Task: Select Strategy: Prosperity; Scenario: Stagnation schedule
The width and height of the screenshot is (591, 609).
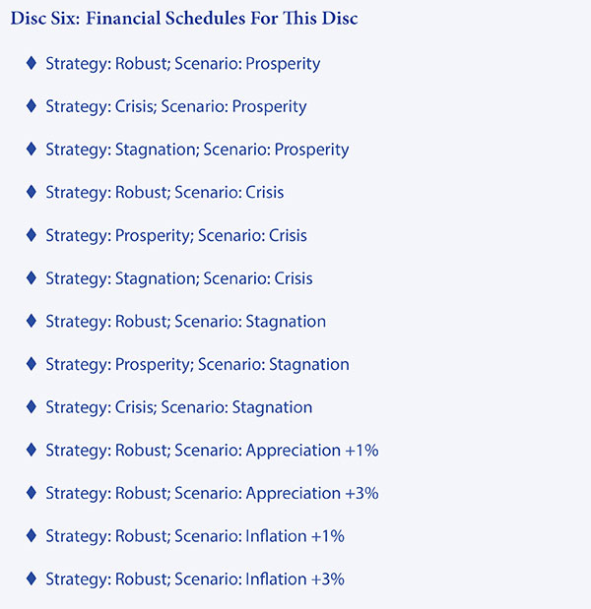Action: 197,365
